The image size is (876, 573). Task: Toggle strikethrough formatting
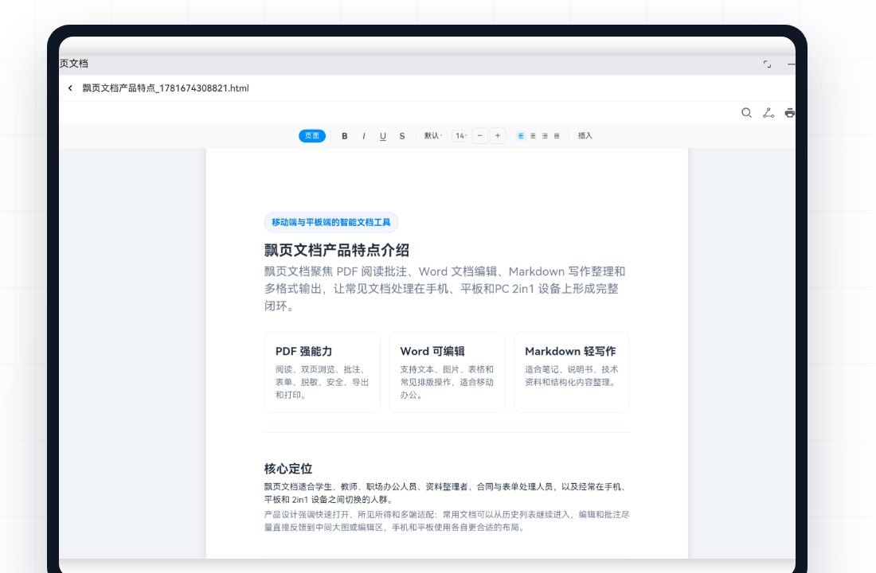tap(402, 136)
